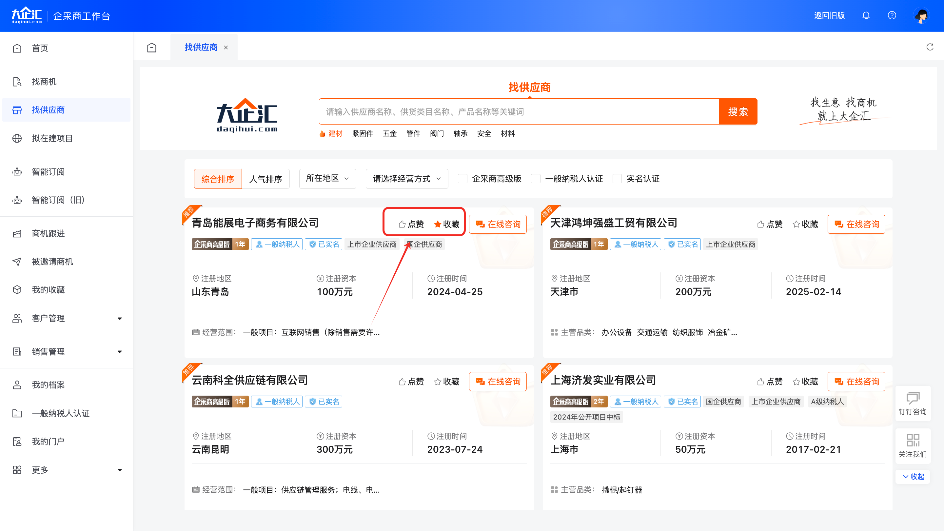Favorite 天津鸿坤强盛工贸有限公司 via 收藏 star

tap(805, 224)
